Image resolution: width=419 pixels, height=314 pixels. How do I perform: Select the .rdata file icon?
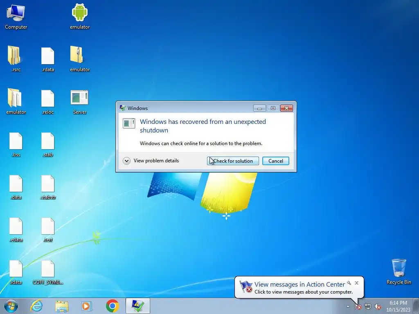pyautogui.click(x=48, y=59)
